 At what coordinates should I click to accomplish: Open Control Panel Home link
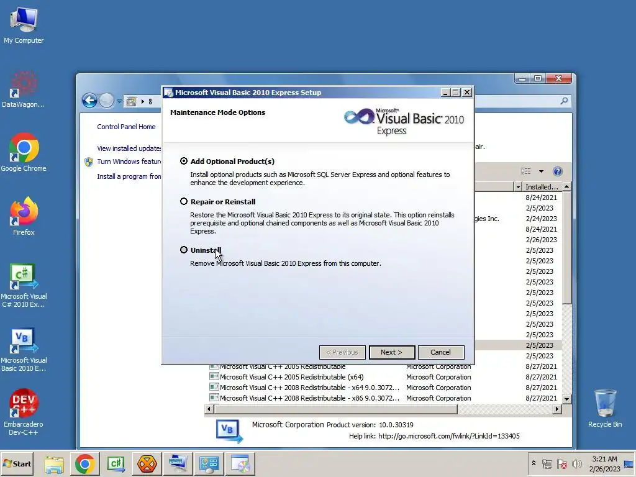pos(126,127)
